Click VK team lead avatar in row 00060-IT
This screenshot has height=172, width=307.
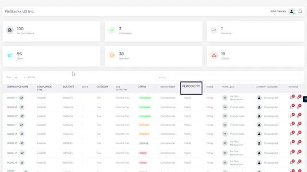point(225,116)
